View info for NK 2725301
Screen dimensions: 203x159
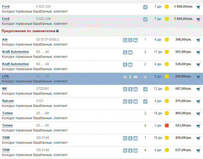tap(130, 89)
